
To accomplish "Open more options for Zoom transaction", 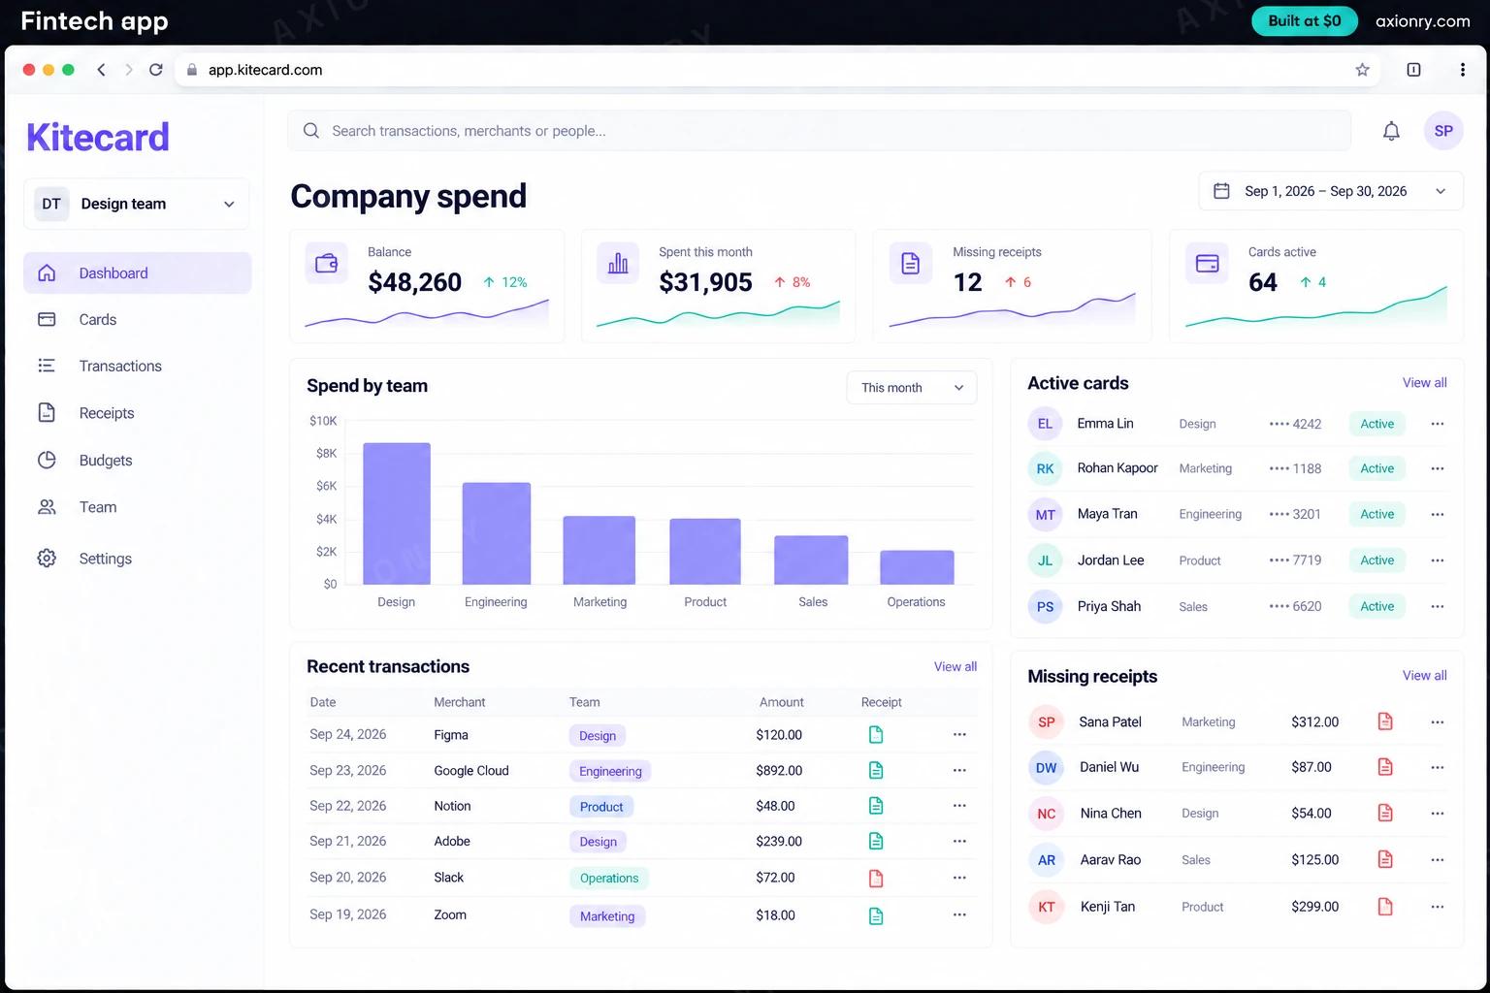I will pyautogui.click(x=959, y=914).
